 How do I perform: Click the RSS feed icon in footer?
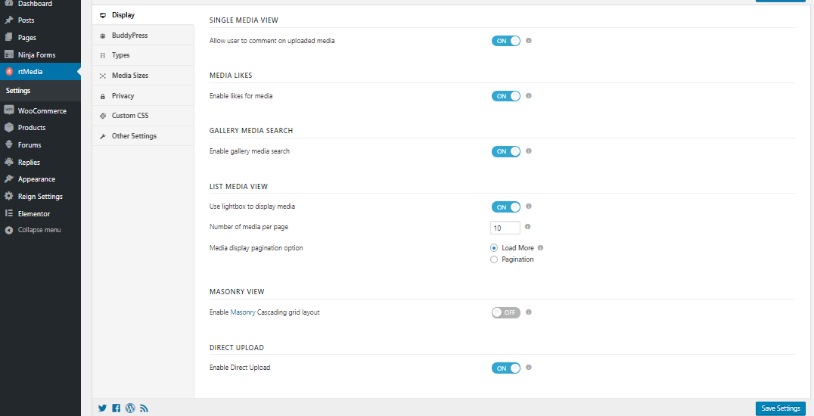[x=144, y=408]
